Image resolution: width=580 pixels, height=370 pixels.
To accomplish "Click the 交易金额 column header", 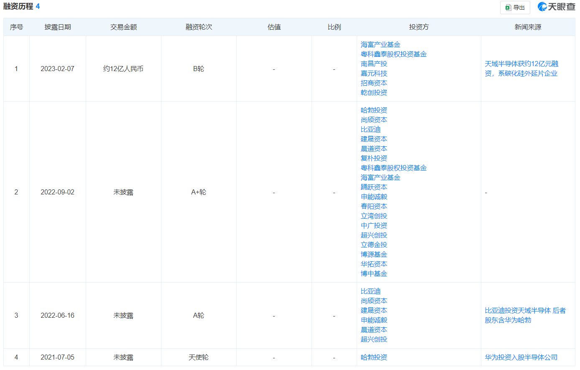I will [123, 27].
